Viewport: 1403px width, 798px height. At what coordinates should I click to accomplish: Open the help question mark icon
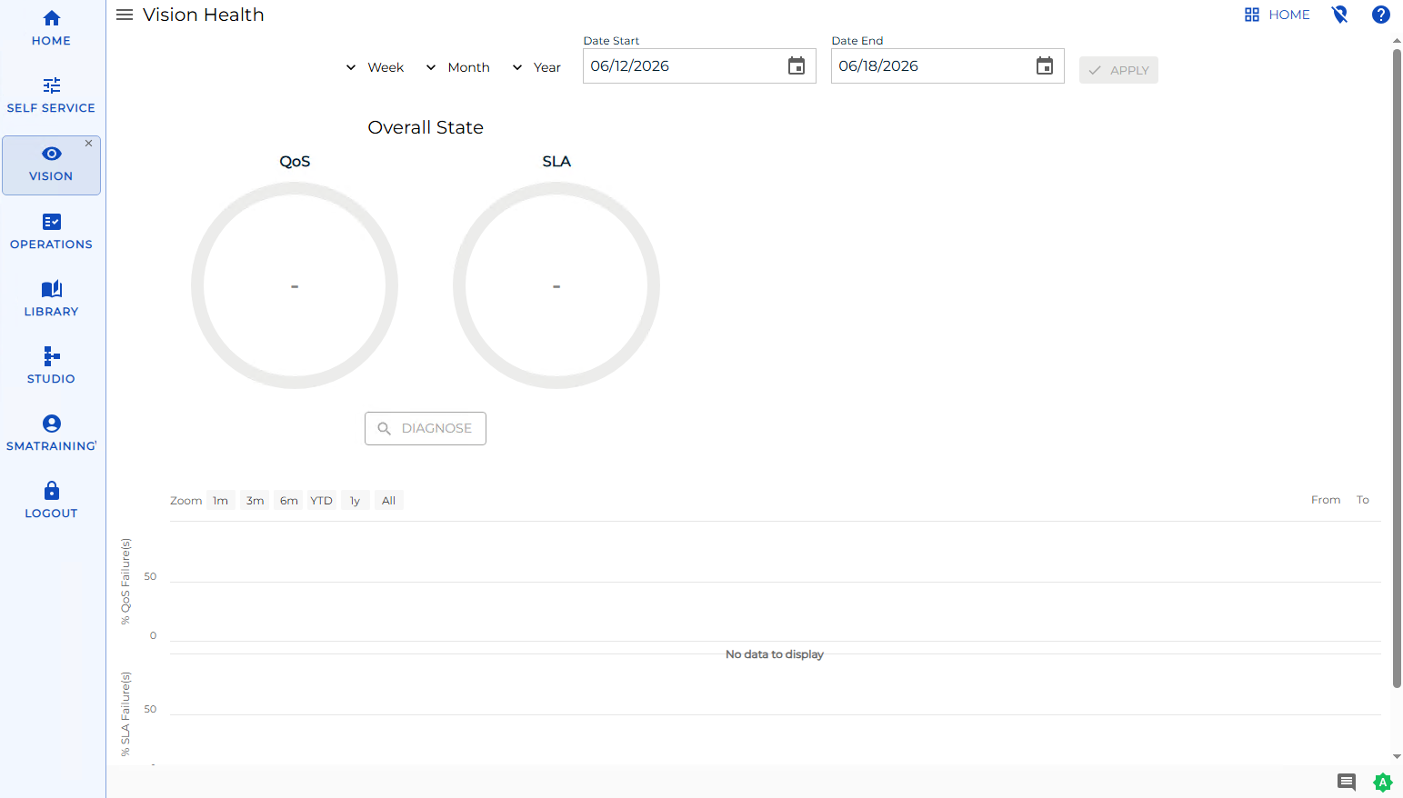coord(1381,15)
